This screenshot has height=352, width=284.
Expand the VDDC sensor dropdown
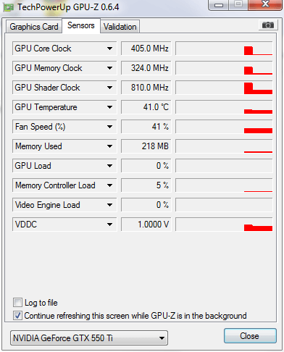click(x=109, y=225)
